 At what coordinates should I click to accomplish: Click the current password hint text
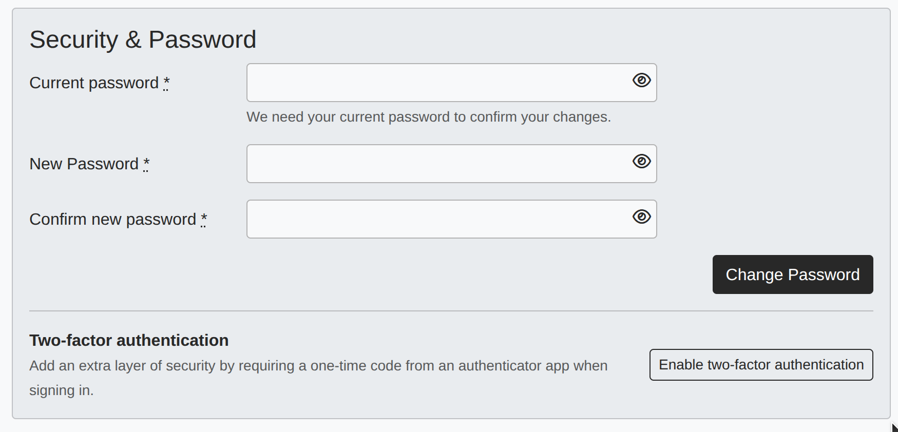click(428, 117)
